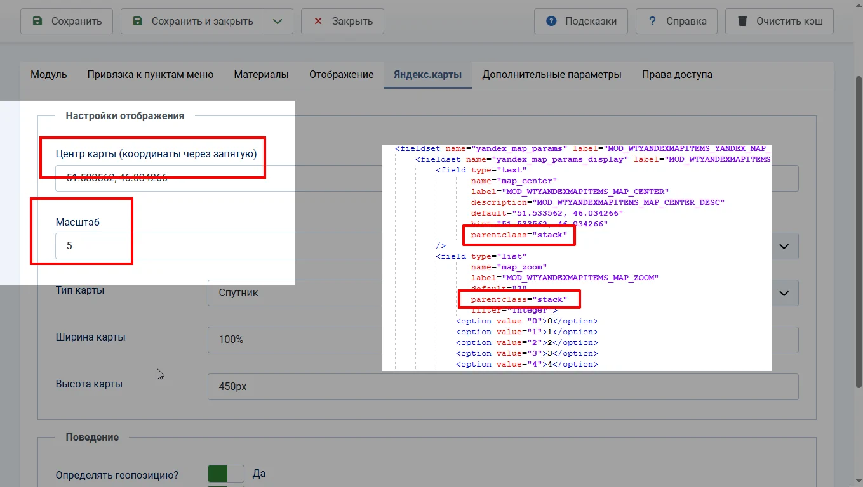Open the Тип карты Спутник dropdown

(503, 293)
